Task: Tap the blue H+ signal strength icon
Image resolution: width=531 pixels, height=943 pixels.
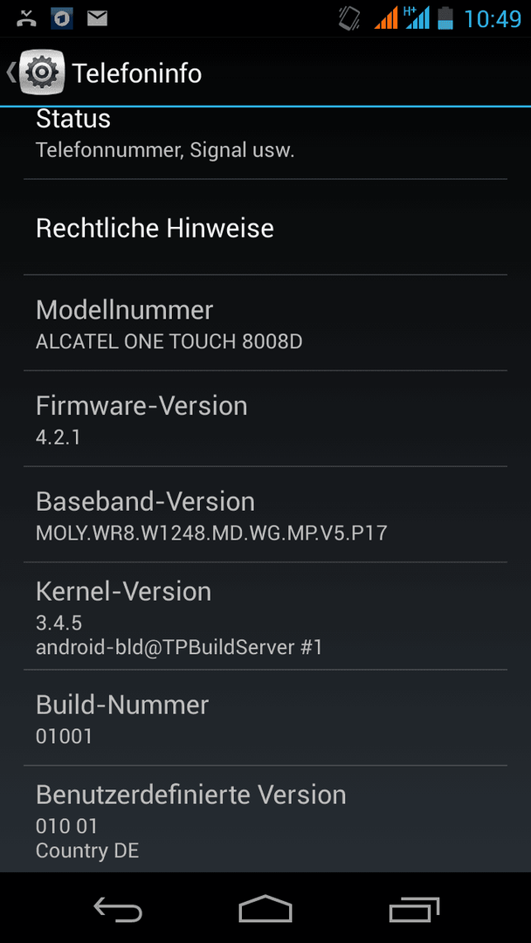Action: tap(417, 18)
